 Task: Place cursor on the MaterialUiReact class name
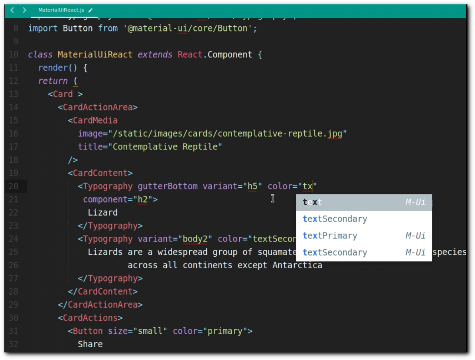(95, 55)
